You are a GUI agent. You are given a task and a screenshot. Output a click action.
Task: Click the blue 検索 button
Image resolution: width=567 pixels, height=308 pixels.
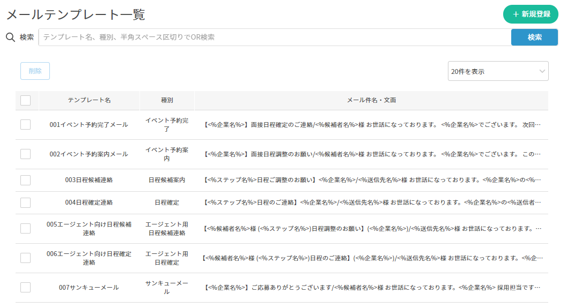(534, 37)
